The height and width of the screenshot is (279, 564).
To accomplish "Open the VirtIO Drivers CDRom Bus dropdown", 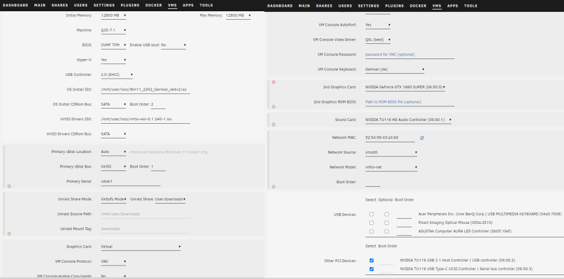I will coord(113,134).
